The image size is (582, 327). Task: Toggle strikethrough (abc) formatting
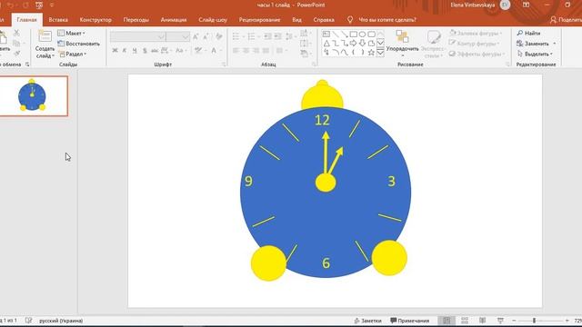(x=155, y=51)
